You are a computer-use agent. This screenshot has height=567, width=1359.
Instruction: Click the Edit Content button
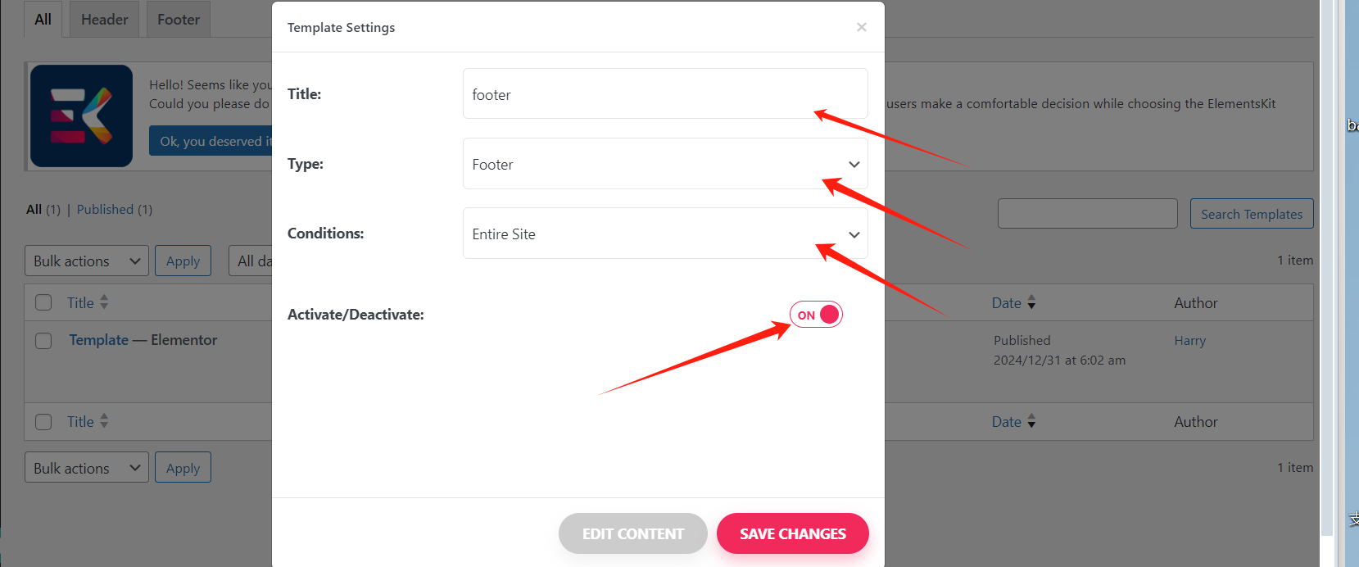click(632, 533)
